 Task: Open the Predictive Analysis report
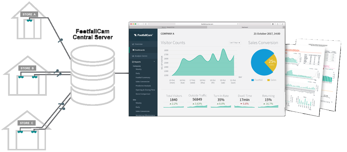click(143, 86)
